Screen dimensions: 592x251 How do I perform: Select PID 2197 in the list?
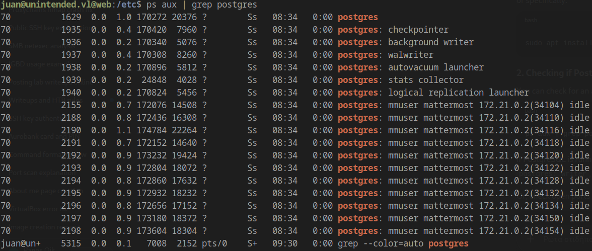[71, 218]
